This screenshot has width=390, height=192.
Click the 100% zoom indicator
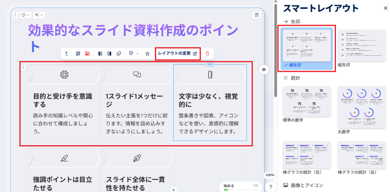click(270, 175)
